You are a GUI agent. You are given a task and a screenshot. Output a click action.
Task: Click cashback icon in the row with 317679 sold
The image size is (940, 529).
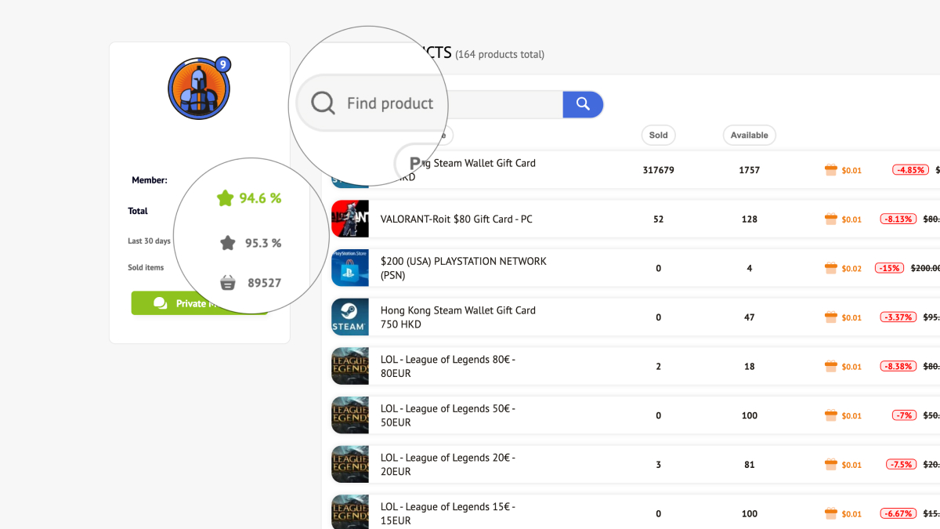tap(831, 170)
